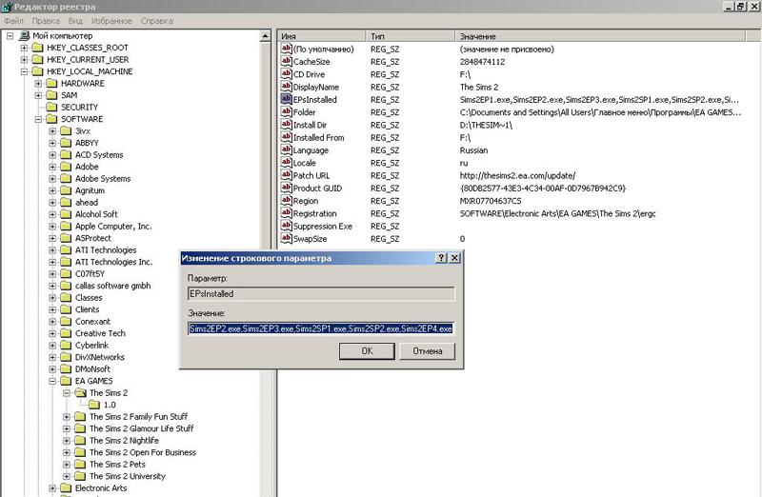Screen dimensions: 762x497
Task: Open the Избранное menu
Action: pyautogui.click(x=113, y=19)
